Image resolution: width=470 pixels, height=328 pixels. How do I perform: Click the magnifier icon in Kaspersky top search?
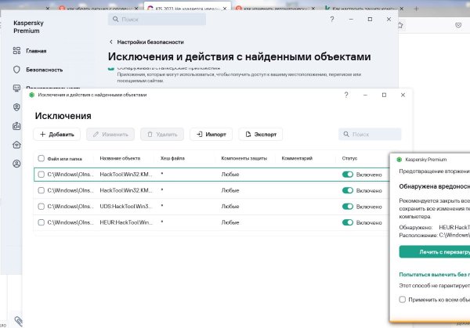point(114,18)
